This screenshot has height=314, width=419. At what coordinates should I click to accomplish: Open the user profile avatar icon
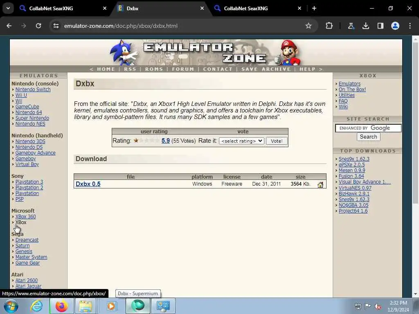click(x=395, y=26)
